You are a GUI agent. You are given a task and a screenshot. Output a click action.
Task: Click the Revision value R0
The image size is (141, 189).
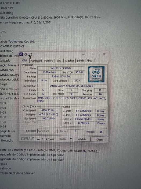(x=100, y=94)
